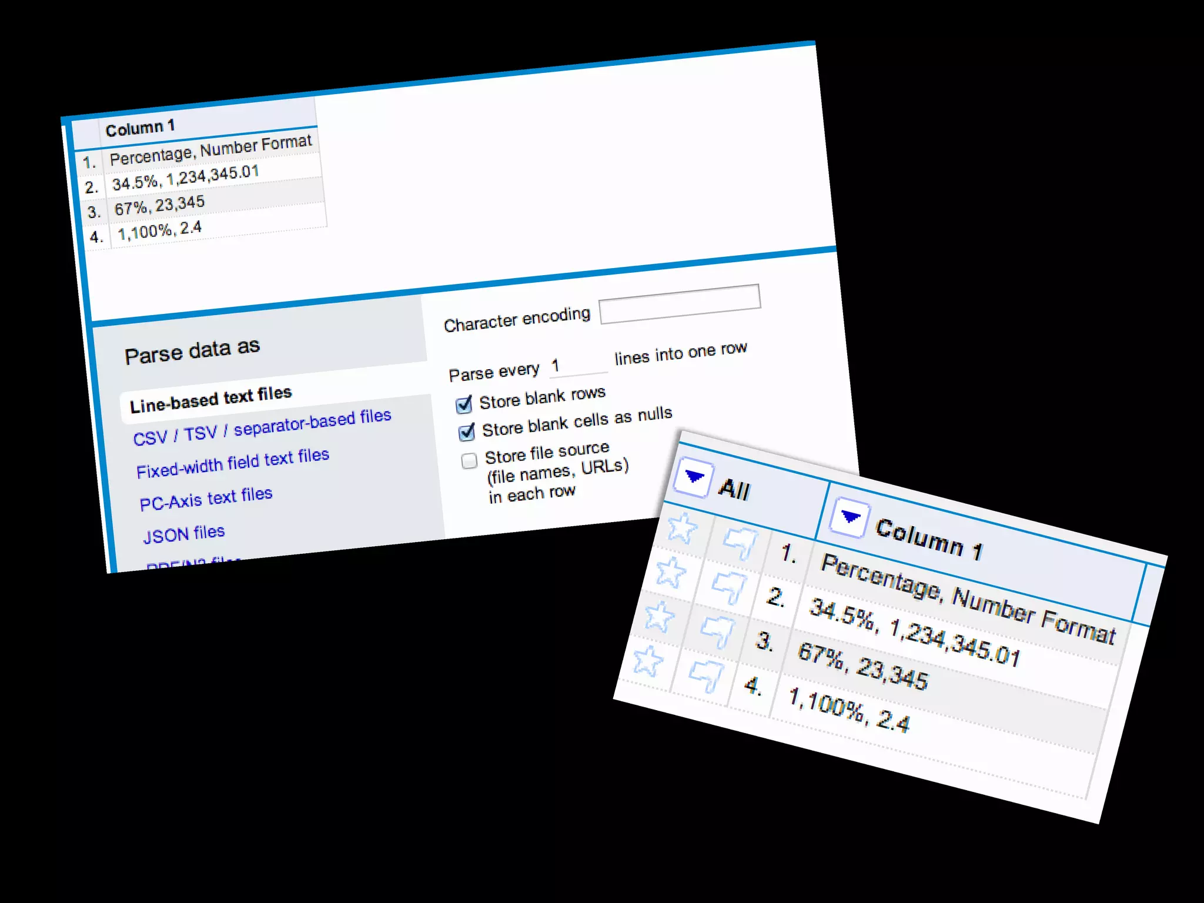Select the PC-Axis text files option

206,499
